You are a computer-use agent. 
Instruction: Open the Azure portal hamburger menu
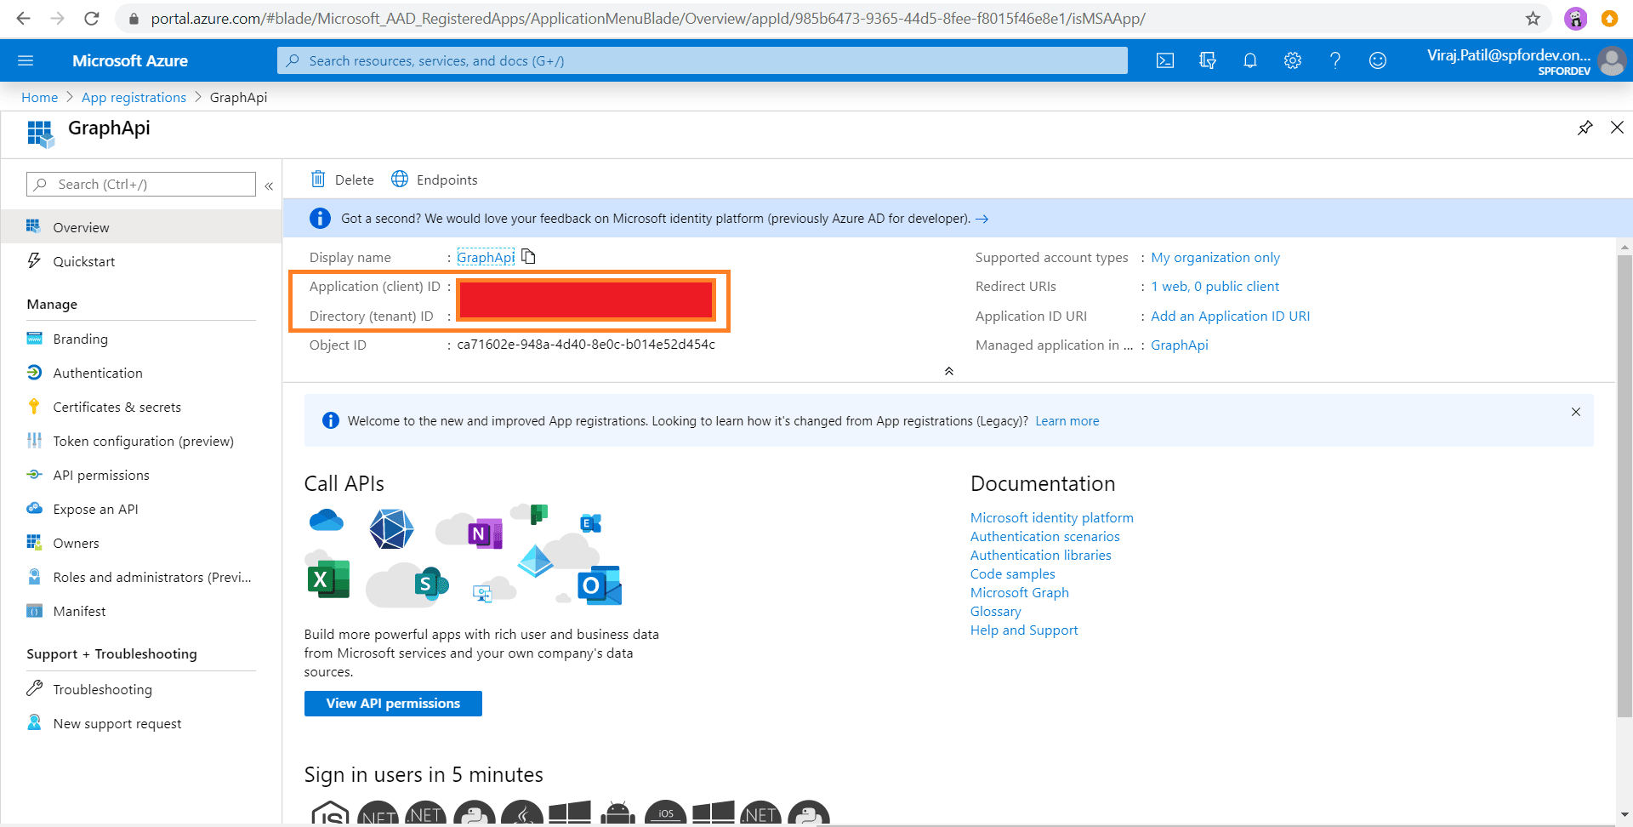pos(26,60)
